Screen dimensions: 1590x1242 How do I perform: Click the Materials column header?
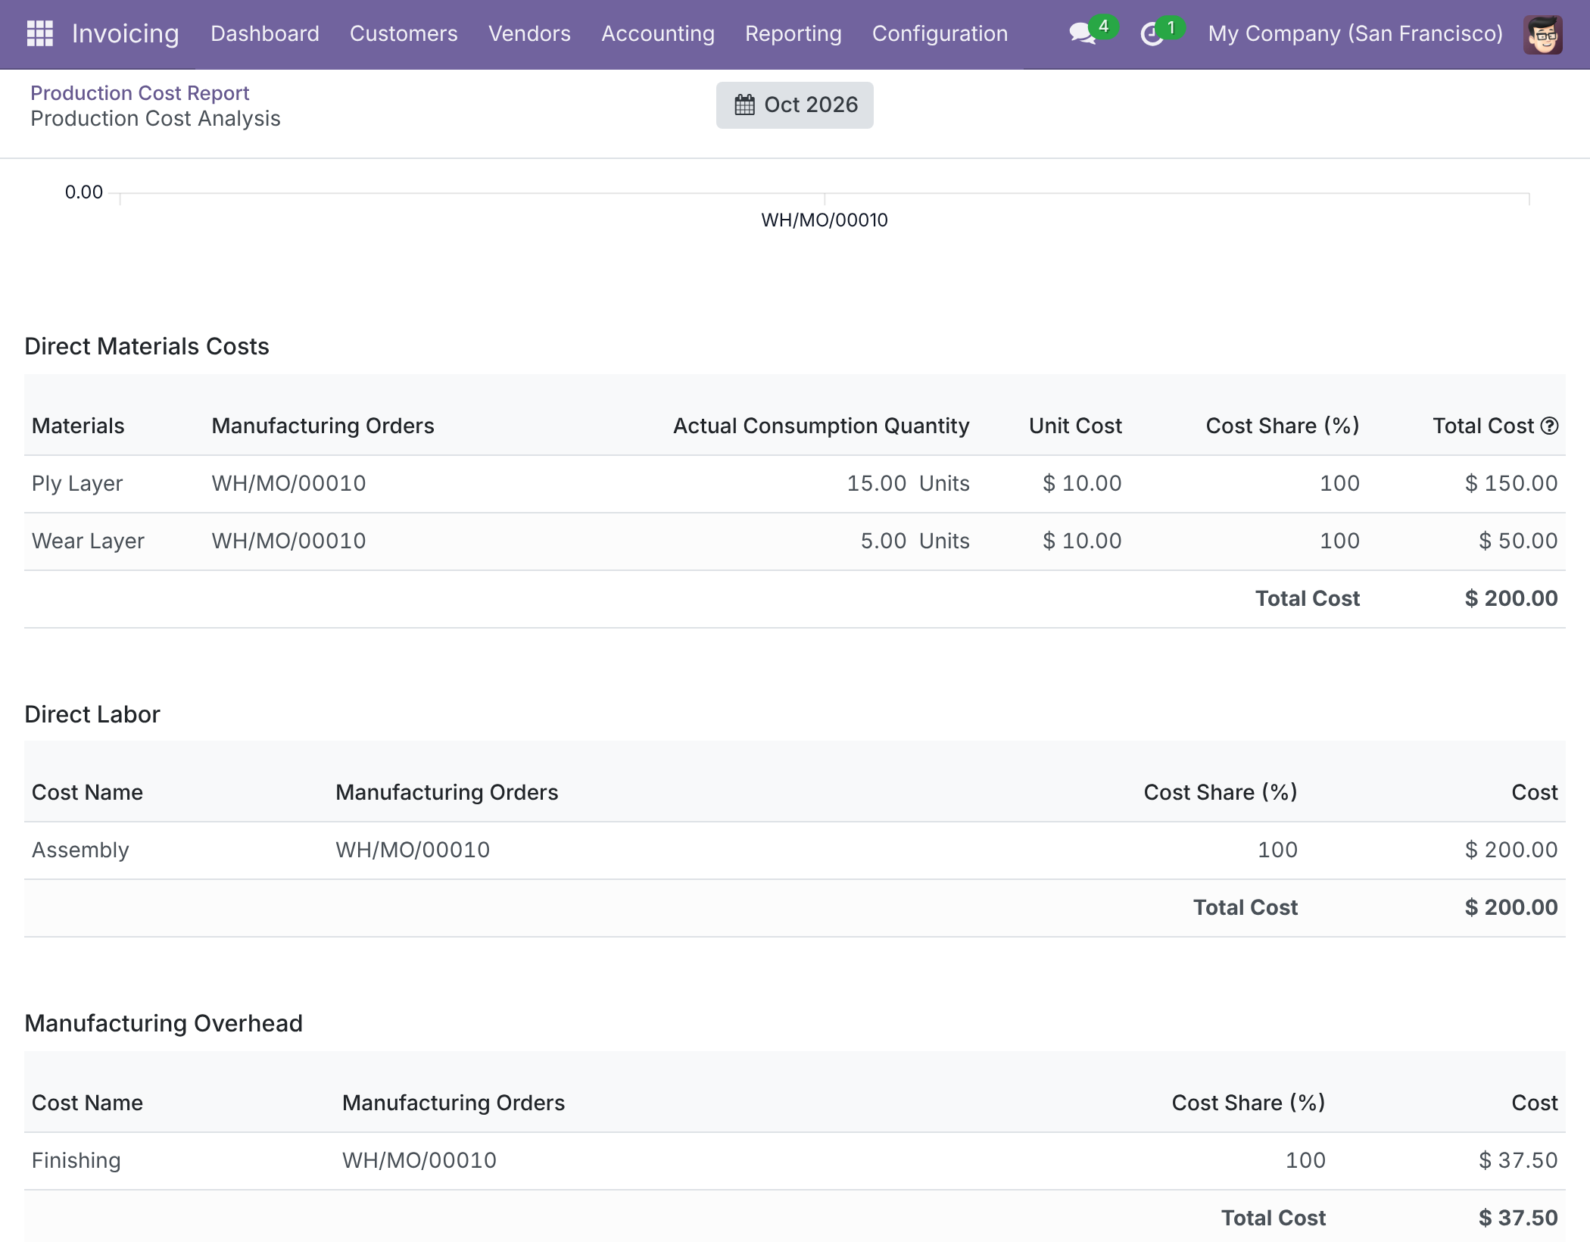pos(78,426)
